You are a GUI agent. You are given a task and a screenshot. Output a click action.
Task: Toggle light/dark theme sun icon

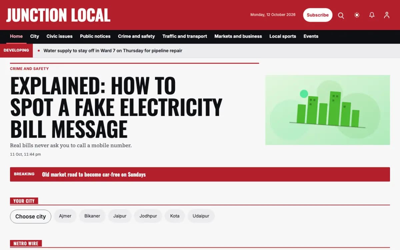point(357,15)
